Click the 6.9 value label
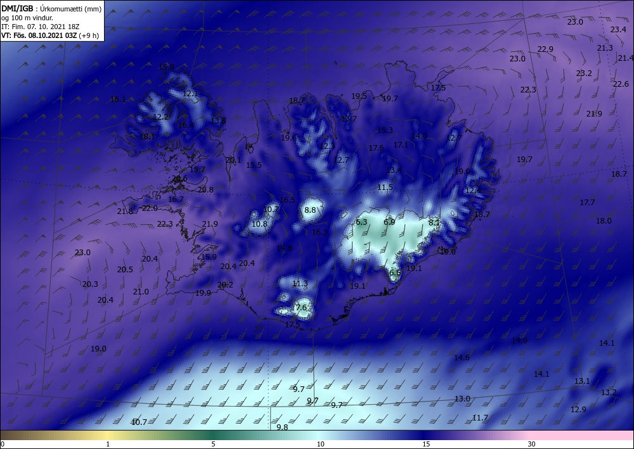The height and width of the screenshot is (449, 634). (389, 222)
